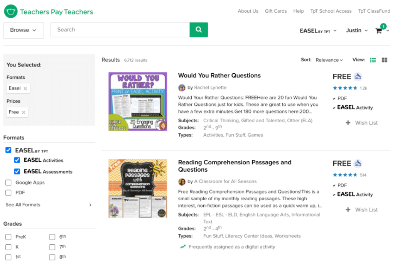
Task: Click Rachel Lynette's author avatar
Action: point(182,88)
